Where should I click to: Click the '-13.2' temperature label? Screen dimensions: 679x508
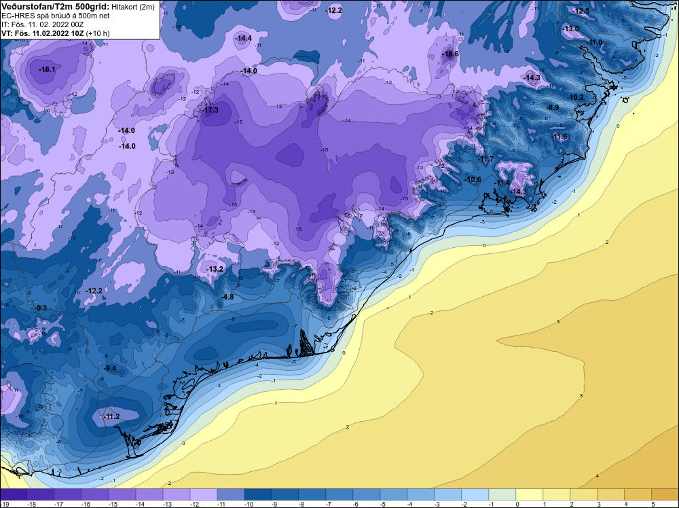pos(215,269)
